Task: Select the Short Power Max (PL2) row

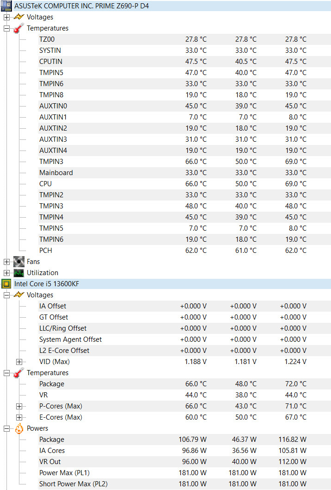Action: click(x=184, y=484)
